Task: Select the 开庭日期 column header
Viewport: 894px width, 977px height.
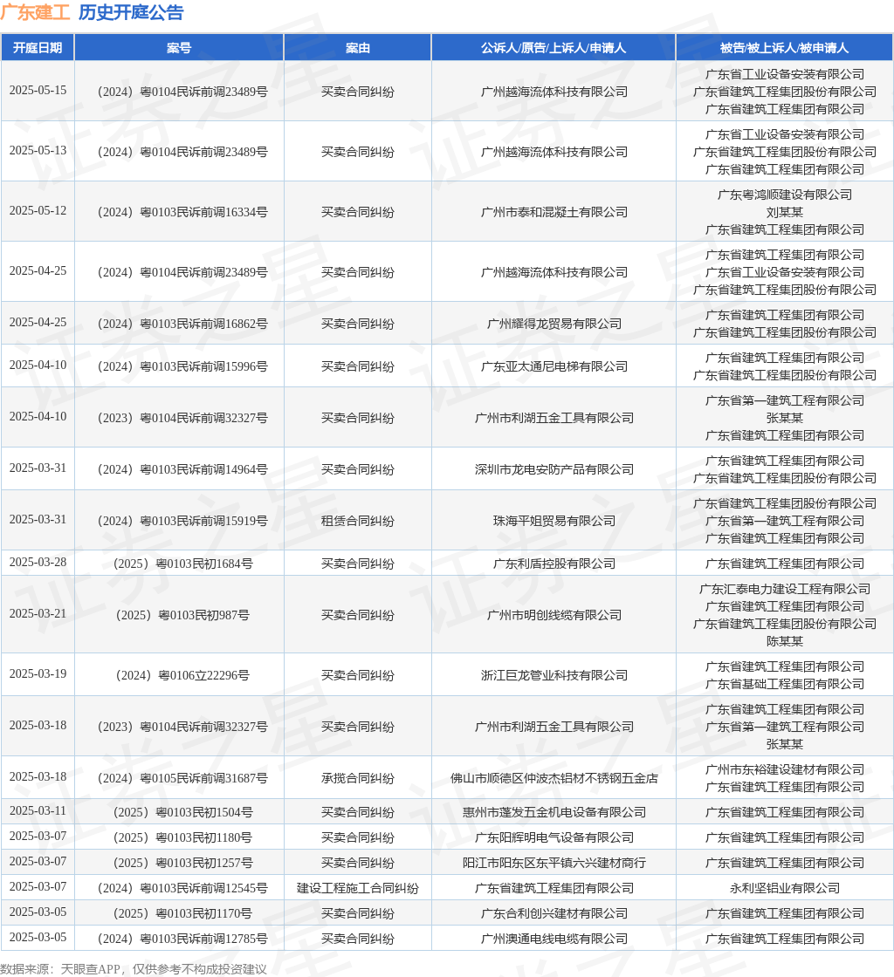Action: tap(38, 48)
